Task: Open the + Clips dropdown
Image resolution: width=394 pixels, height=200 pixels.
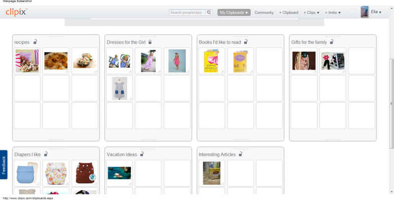Action: tap(312, 12)
